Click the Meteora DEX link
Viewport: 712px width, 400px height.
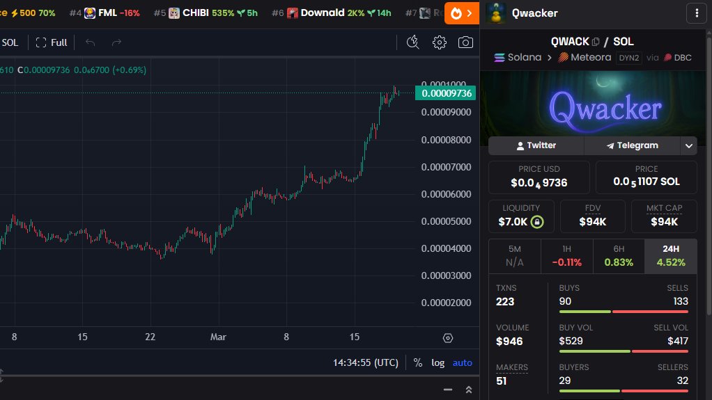coord(585,58)
